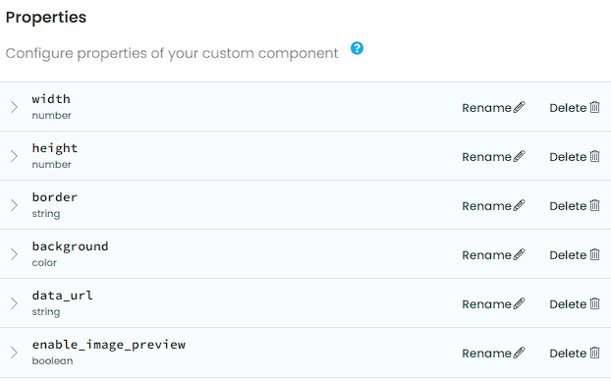Select the enable_image_preview property name
The width and height of the screenshot is (611, 381).
pyautogui.click(x=109, y=345)
